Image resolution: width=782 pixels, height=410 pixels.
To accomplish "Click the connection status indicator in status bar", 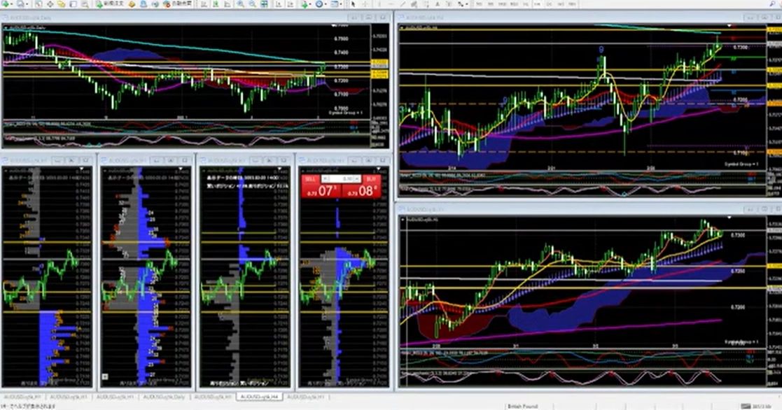I will tap(756, 407).
